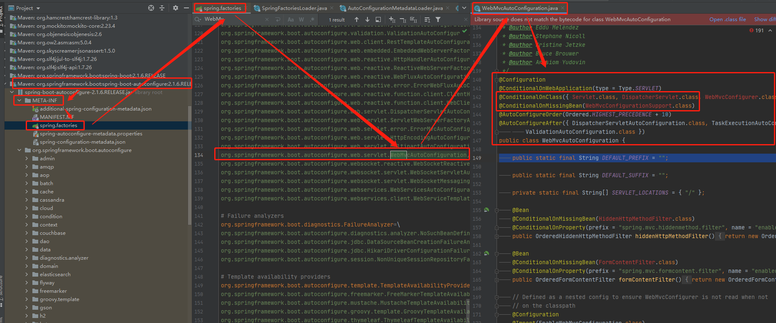Select spring-configuration-metadata.json file

click(x=82, y=142)
